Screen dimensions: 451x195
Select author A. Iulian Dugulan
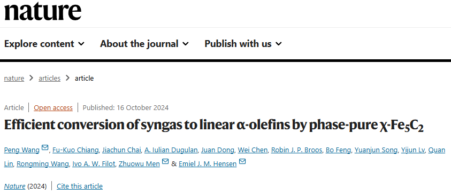point(171,150)
